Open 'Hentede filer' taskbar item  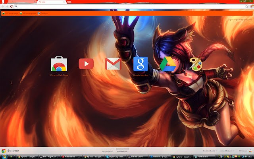(204, 157)
